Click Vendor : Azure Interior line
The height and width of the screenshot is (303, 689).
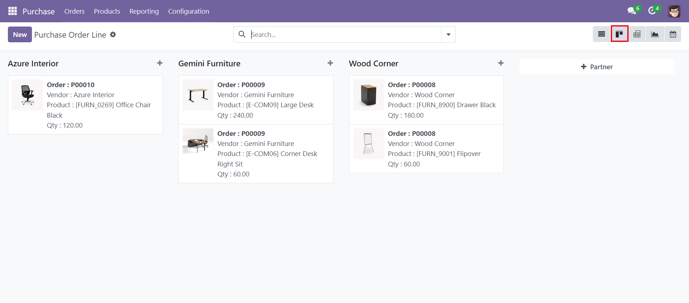[x=81, y=95]
